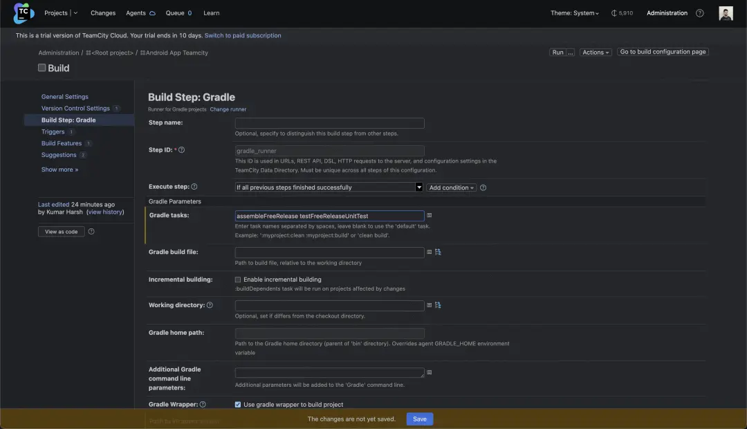This screenshot has height=429, width=747.
Task: Click the TeamCity logo icon
Action: pos(24,12)
